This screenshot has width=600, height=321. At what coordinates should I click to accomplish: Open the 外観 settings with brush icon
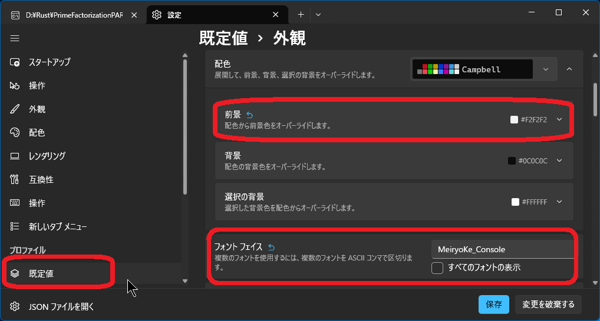tap(37, 109)
